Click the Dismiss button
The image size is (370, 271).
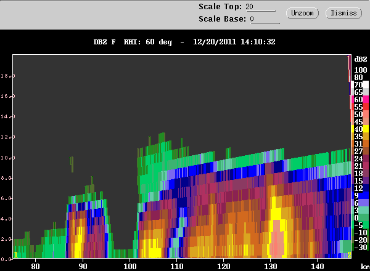343,13
